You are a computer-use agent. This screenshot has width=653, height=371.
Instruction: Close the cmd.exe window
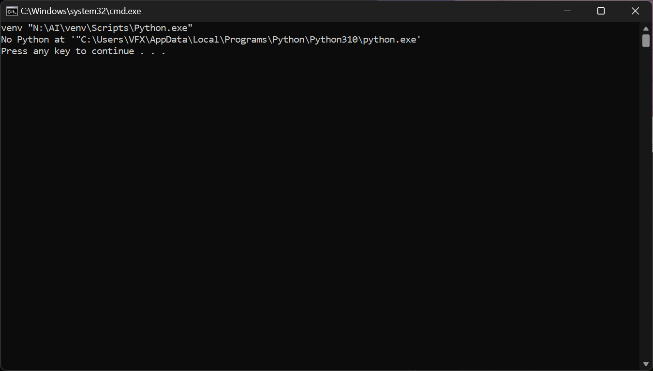point(635,11)
